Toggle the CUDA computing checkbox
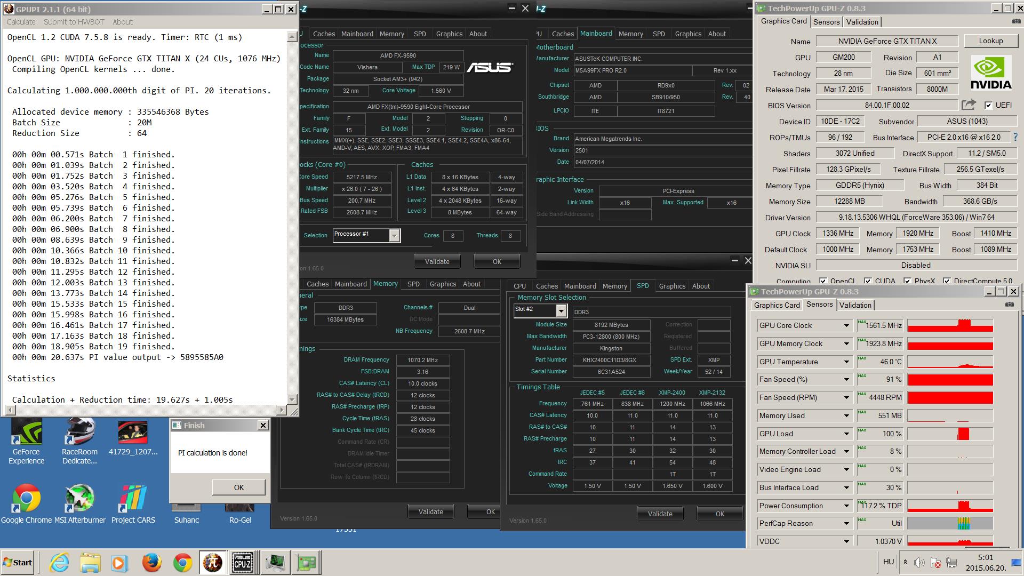Screen dimensions: 1024x576 [868, 281]
